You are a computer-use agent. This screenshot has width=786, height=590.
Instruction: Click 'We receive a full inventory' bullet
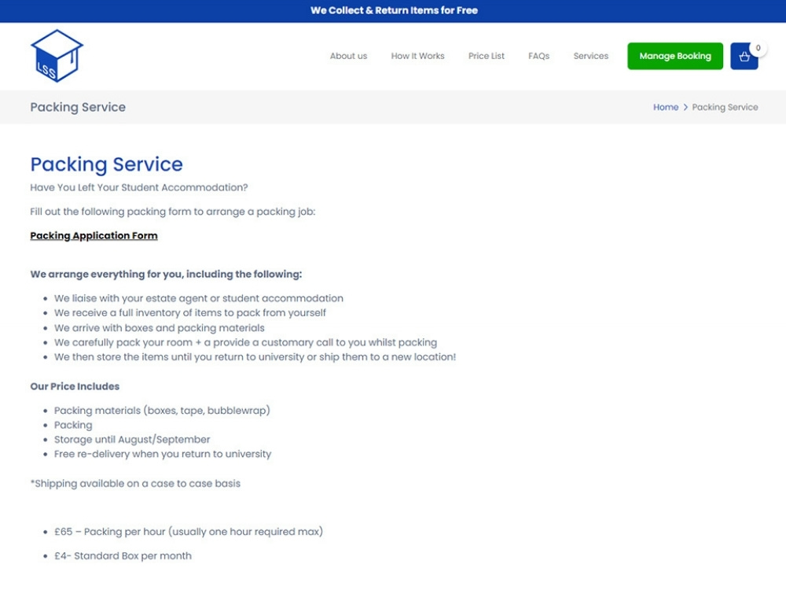coord(190,313)
